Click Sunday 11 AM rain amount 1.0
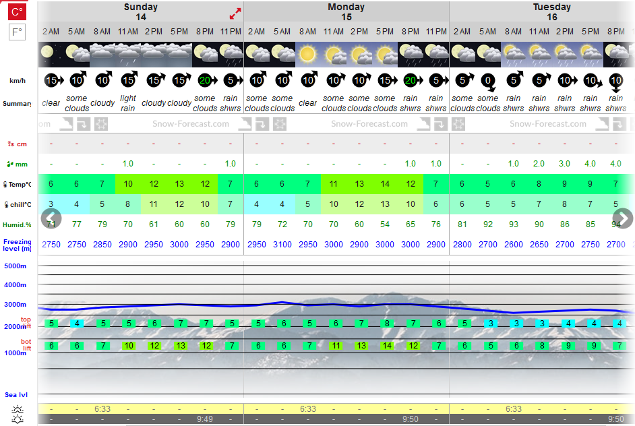Image resolution: width=635 pixels, height=426 pixels. pos(128,164)
